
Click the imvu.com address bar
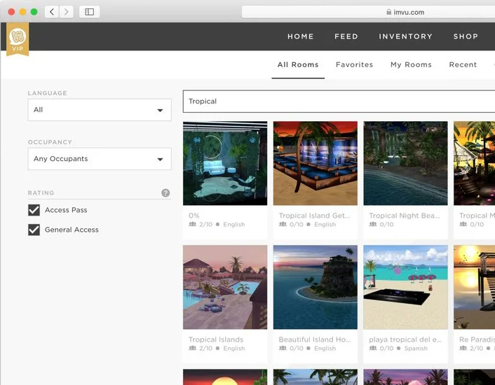click(x=368, y=12)
